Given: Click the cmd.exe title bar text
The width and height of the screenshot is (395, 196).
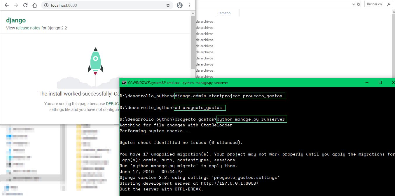Looking at the screenshot, I should tap(178, 83).
